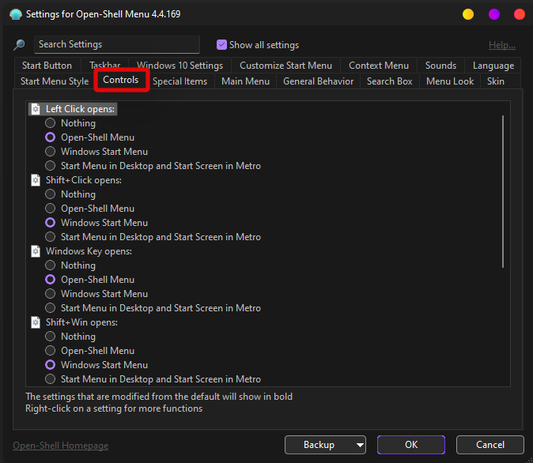This screenshot has height=463, width=533.
Task: Click the Shift+Click opens setting icon
Action: 36,180
